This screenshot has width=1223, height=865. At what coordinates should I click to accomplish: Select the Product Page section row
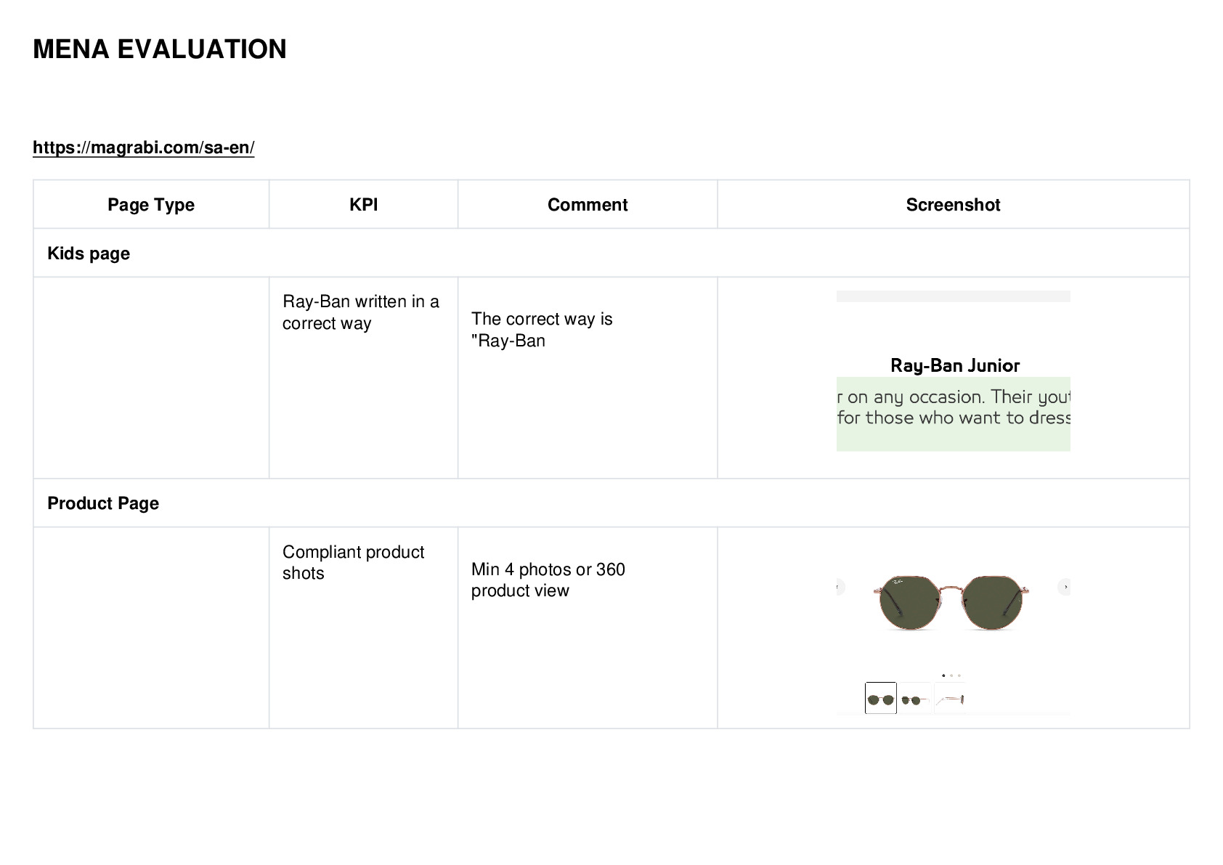pos(611,503)
